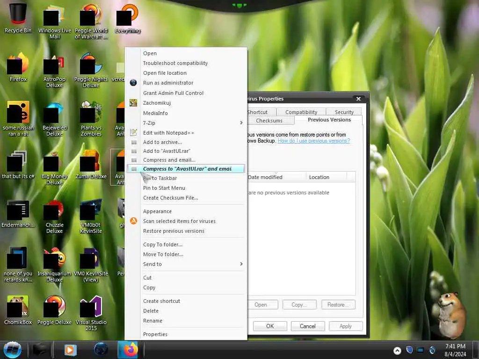Image resolution: width=479 pixels, height=359 pixels.
Task: Choose Delete in context menu
Action: coord(186,311)
